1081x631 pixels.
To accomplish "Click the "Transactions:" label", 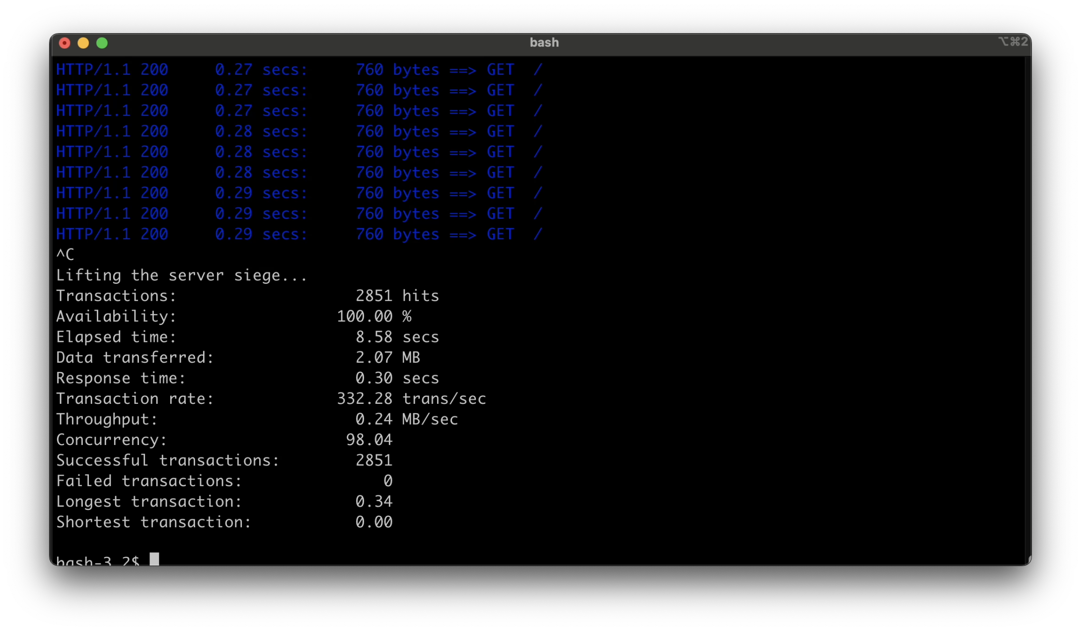I will click(116, 296).
